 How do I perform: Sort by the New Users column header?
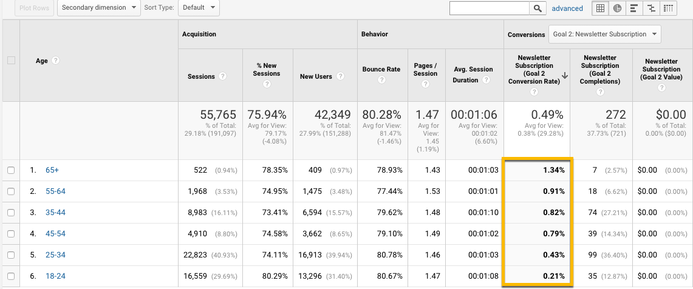[316, 76]
